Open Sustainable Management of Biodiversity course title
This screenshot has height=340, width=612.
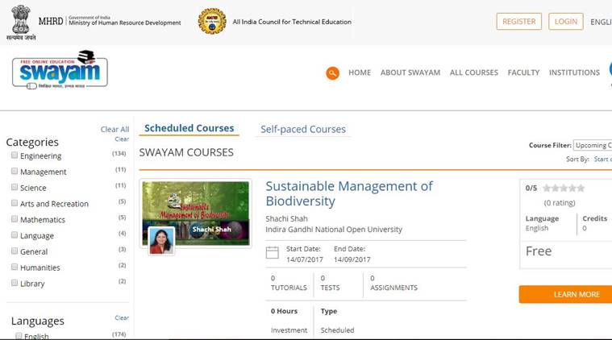[348, 193]
